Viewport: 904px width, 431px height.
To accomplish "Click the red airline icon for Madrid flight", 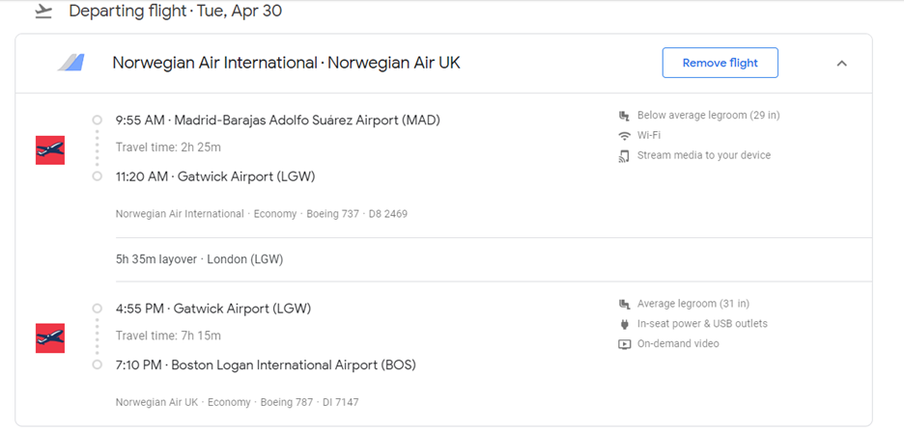I will [x=50, y=149].
